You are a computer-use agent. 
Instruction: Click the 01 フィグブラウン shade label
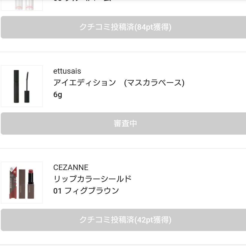[x=86, y=191]
